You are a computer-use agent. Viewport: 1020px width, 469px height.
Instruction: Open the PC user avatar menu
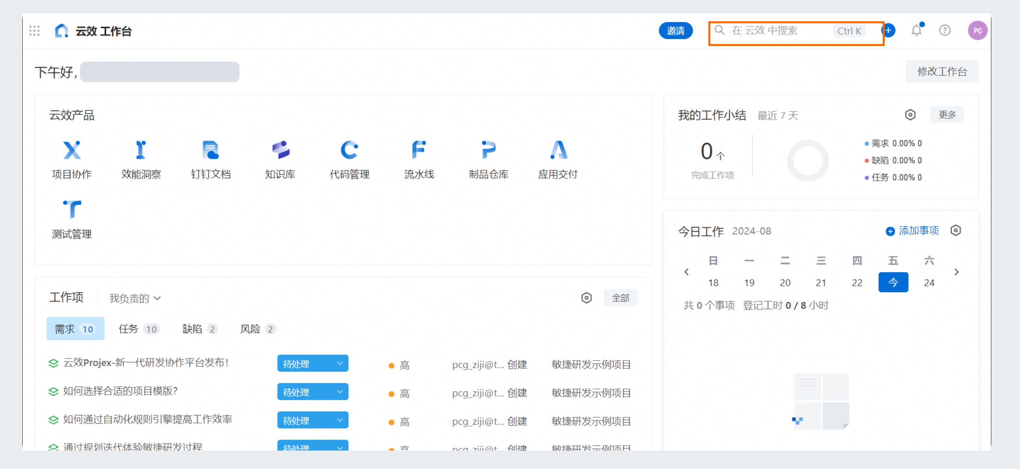(x=977, y=30)
